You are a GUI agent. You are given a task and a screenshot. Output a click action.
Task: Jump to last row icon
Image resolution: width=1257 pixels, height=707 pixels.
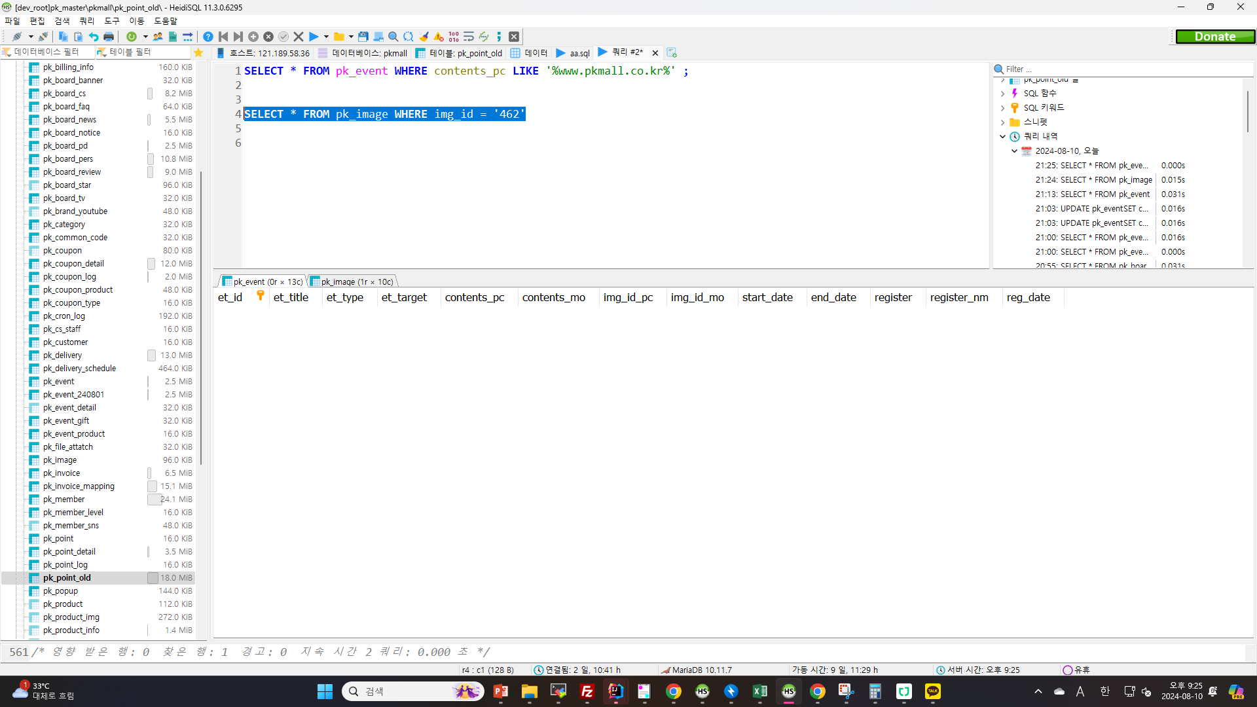pyautogui.click(x=238, y=37)
